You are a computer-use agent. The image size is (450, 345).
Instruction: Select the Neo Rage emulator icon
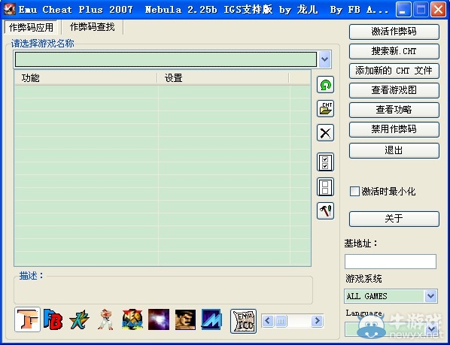click(x=132, y=319)
